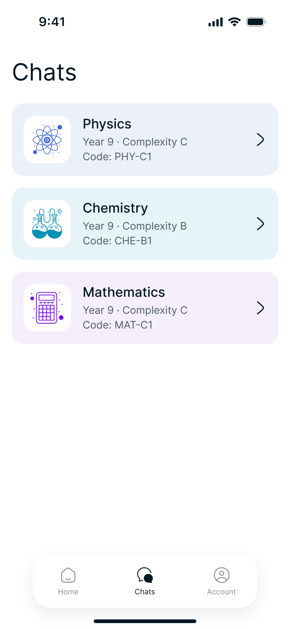This screenshot has width=290, height=629.
Task: Open the Physics chat title
Action: pyautogui.click(x=107, y=124)
